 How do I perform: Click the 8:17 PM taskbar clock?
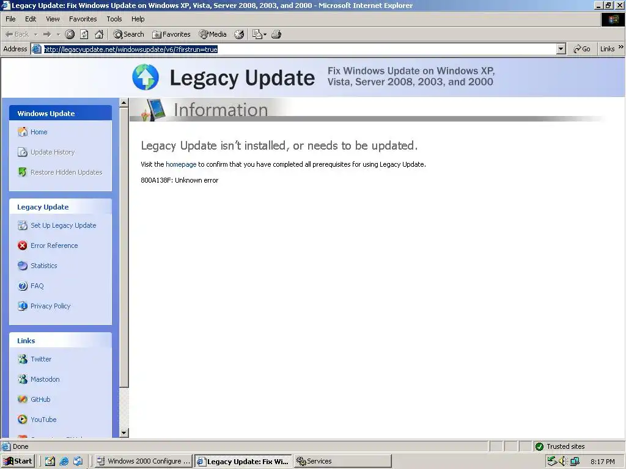(x=602, y=462)
